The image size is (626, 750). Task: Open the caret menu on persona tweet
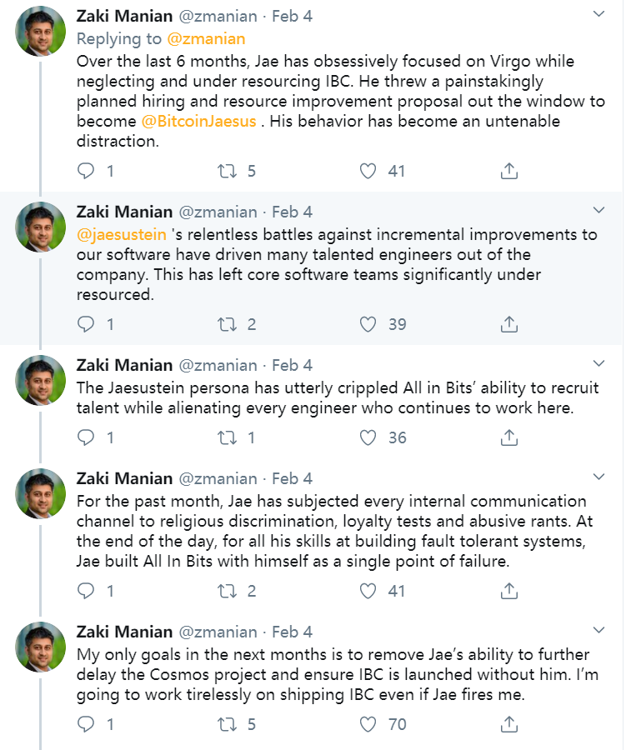click(x=598, y=363)
